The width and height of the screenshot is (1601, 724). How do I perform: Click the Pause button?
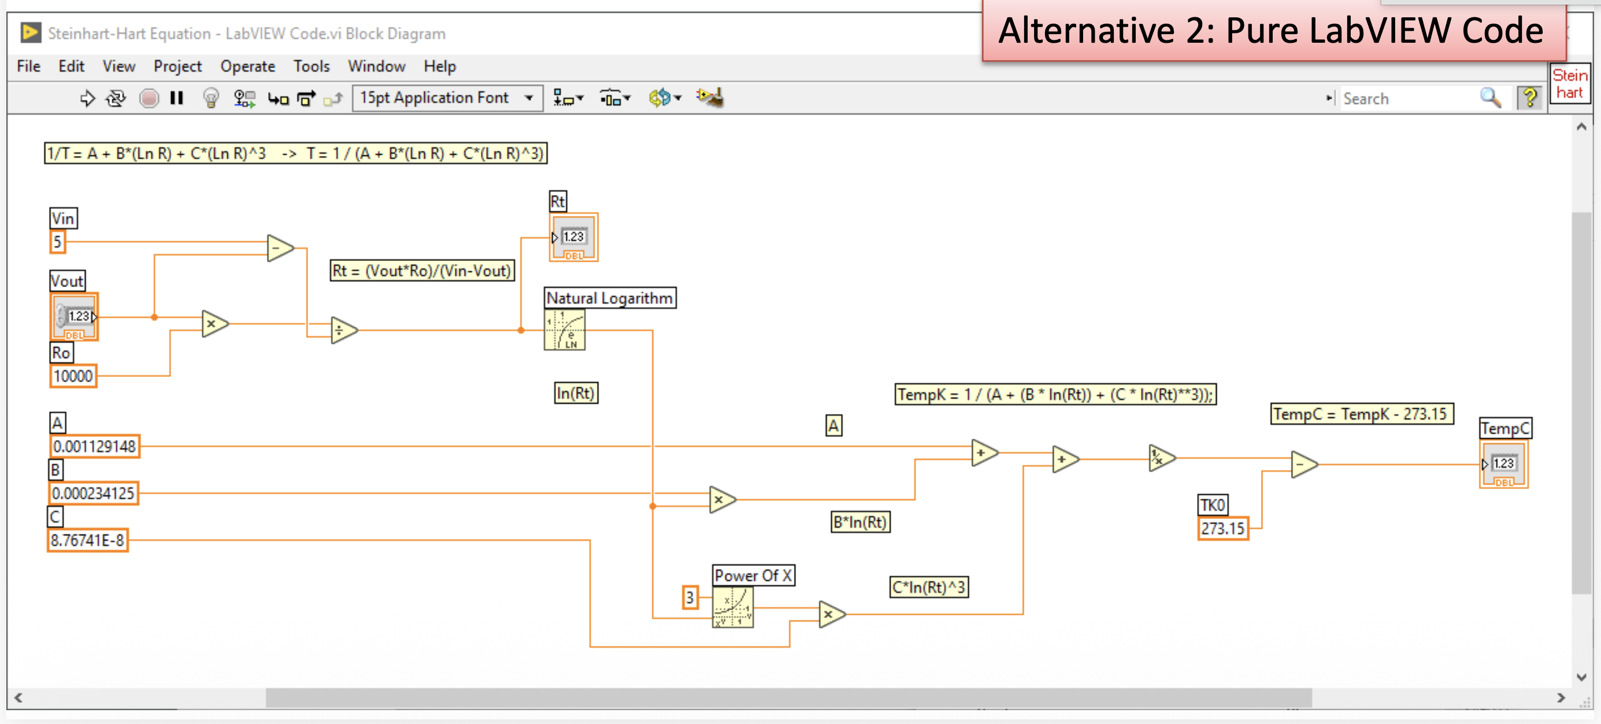coord(176,98)
